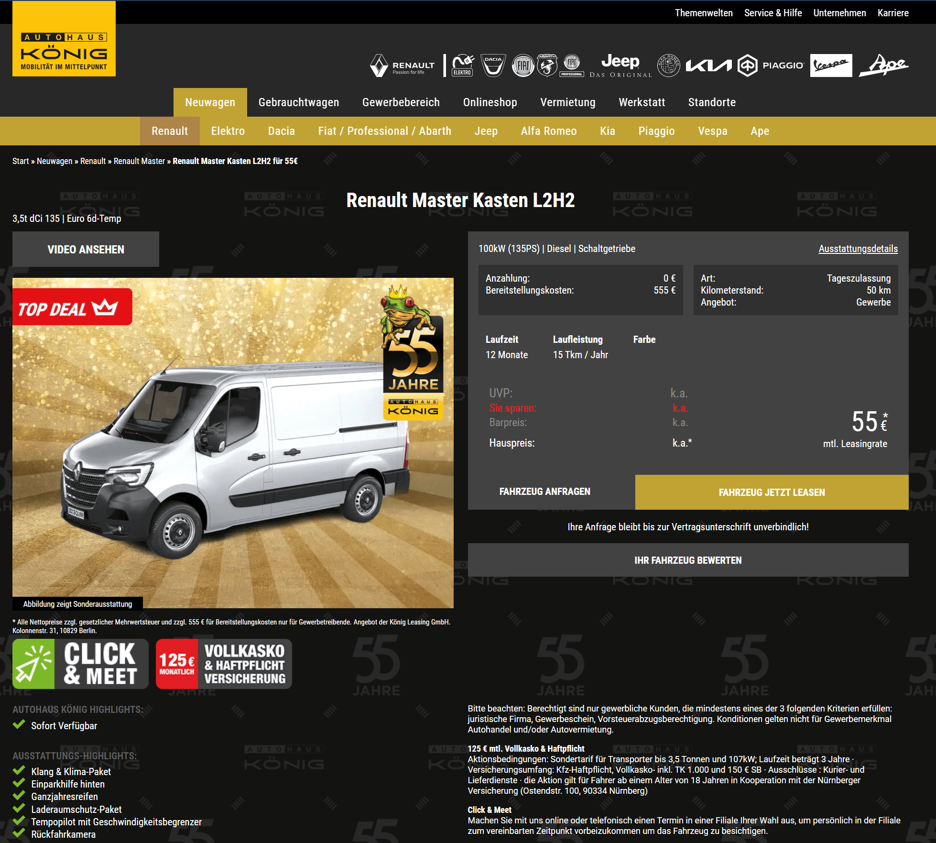Open the Renault Master van image
936x843 pixels.
click(233, 443)
